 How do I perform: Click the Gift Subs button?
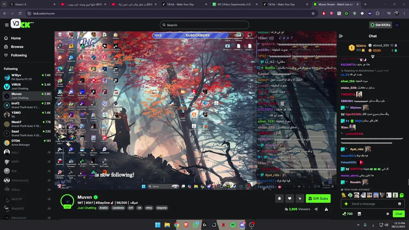click(x=318, y=198)
